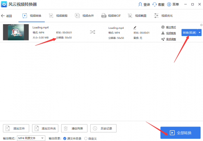Image resolution: width=203 pixels, height=141 pixels.
Task: Switch to the 视频转GIF tab
Action: [111, 16]
